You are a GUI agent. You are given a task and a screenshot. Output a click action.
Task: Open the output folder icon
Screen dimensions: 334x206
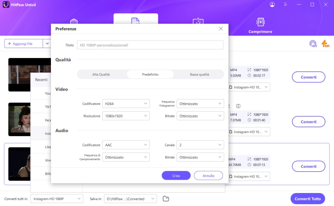point(166,198)
